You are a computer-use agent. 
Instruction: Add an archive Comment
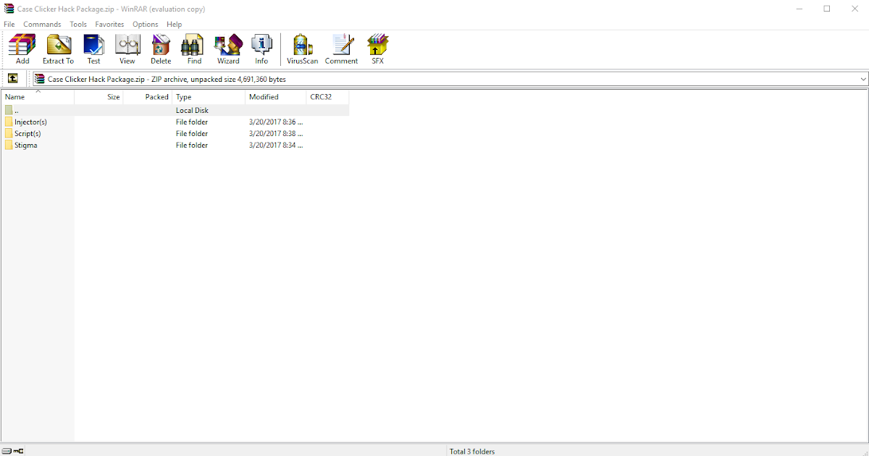coord(341,49)
